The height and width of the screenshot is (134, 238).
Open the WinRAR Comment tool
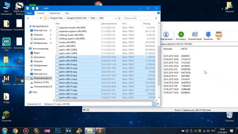[x=195, y=36]
